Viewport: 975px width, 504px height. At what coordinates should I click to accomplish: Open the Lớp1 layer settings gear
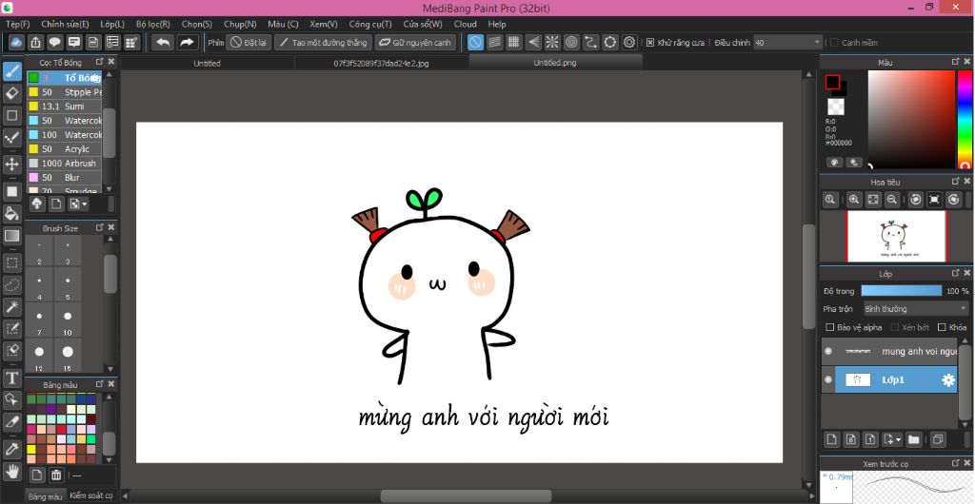pos(948,379)
